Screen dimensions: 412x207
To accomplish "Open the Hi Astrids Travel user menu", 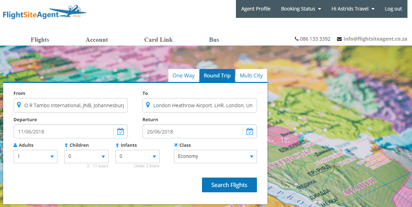I will pos(353,9).
